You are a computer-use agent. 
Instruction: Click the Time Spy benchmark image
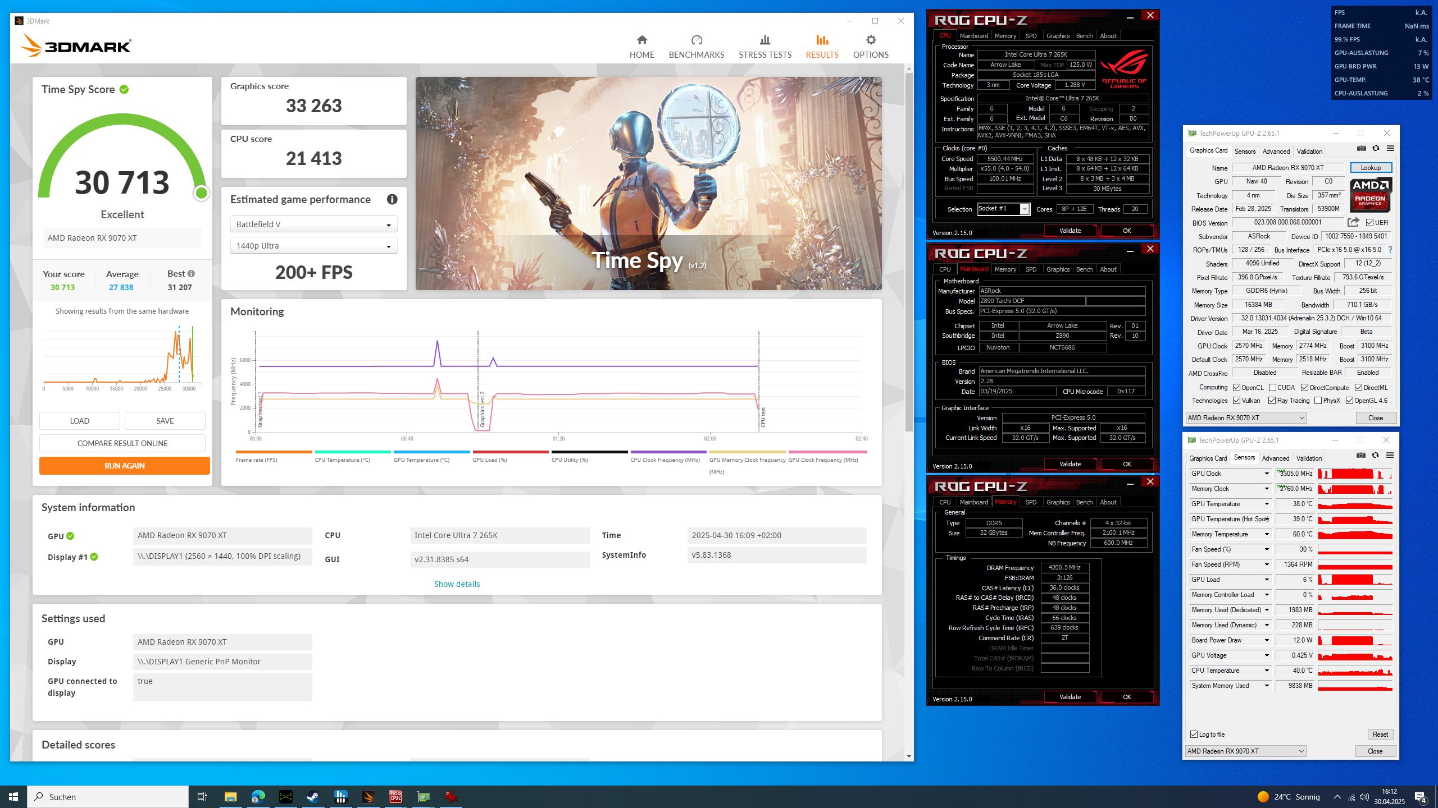648,183
